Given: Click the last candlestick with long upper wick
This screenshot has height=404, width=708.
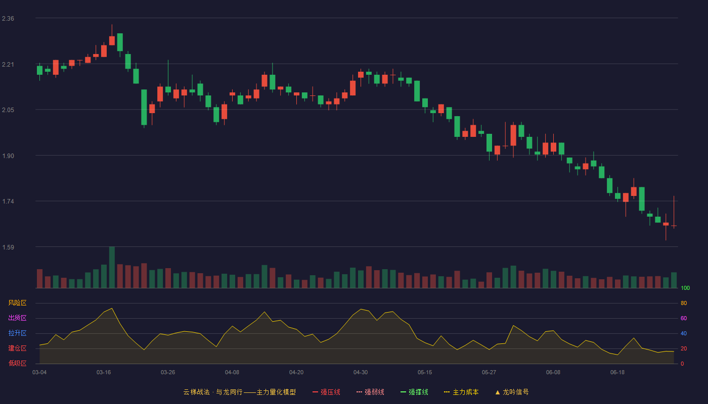Looking at the screenshot, I should [674, 212].
